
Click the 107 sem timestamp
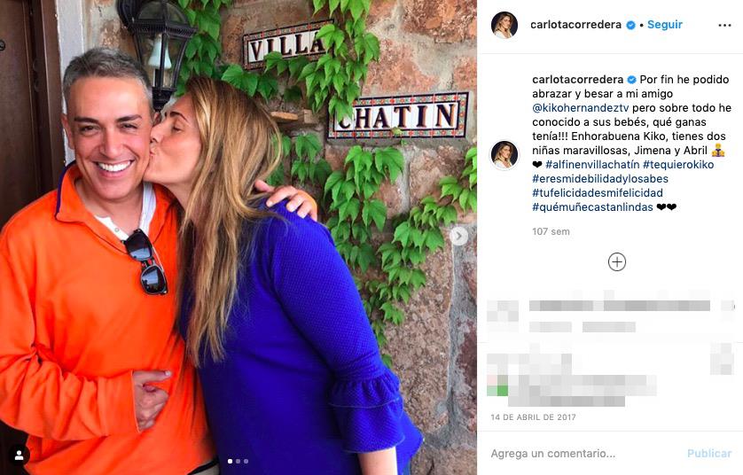point(551,231)
